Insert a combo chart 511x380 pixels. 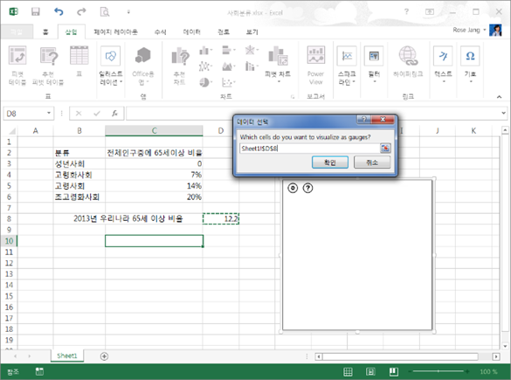[x=252, y=66]
